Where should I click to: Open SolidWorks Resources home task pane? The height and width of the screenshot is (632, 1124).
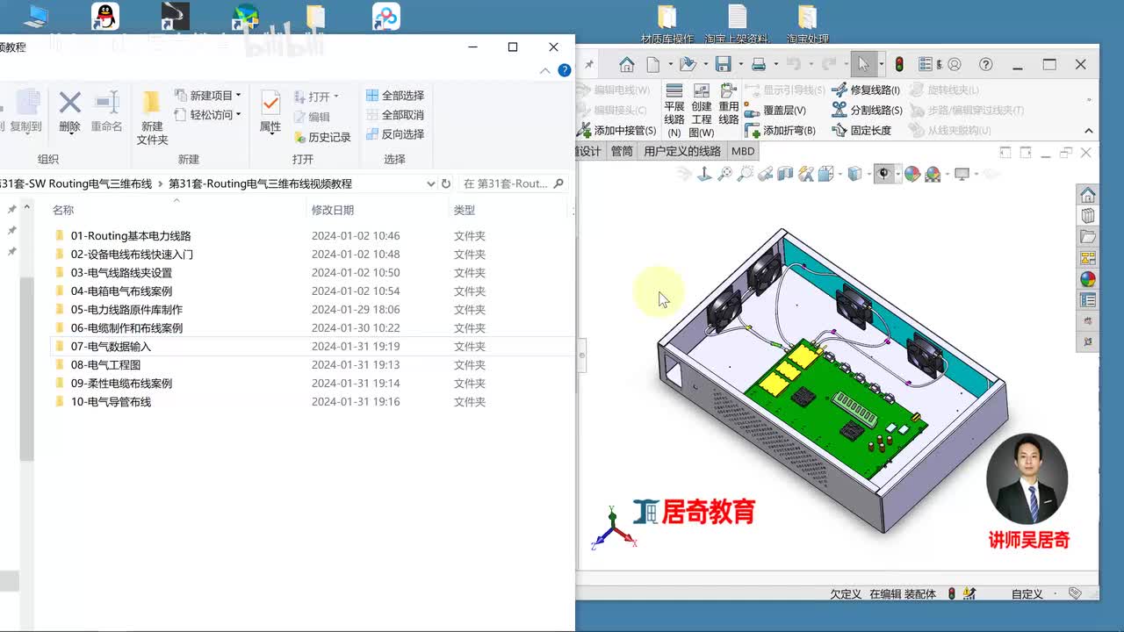click(x=1088, y=195)
